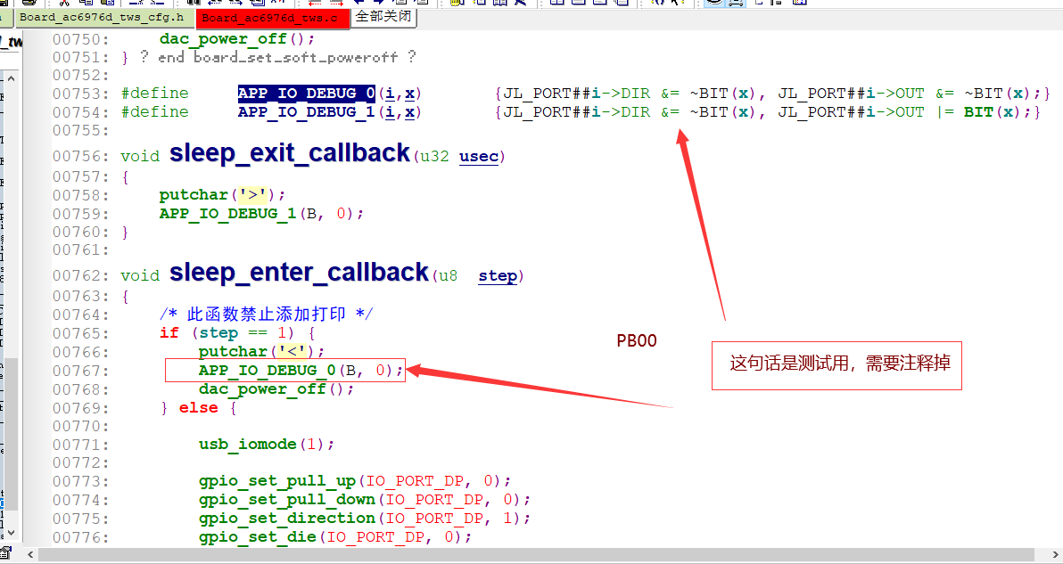This screenshot has width=1063, height=564.
Task: Click the horizontal scrollbar's right arrow
Action: pos(1055,554)
